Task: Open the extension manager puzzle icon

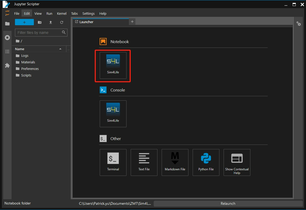Action: [x=7, y=65]
